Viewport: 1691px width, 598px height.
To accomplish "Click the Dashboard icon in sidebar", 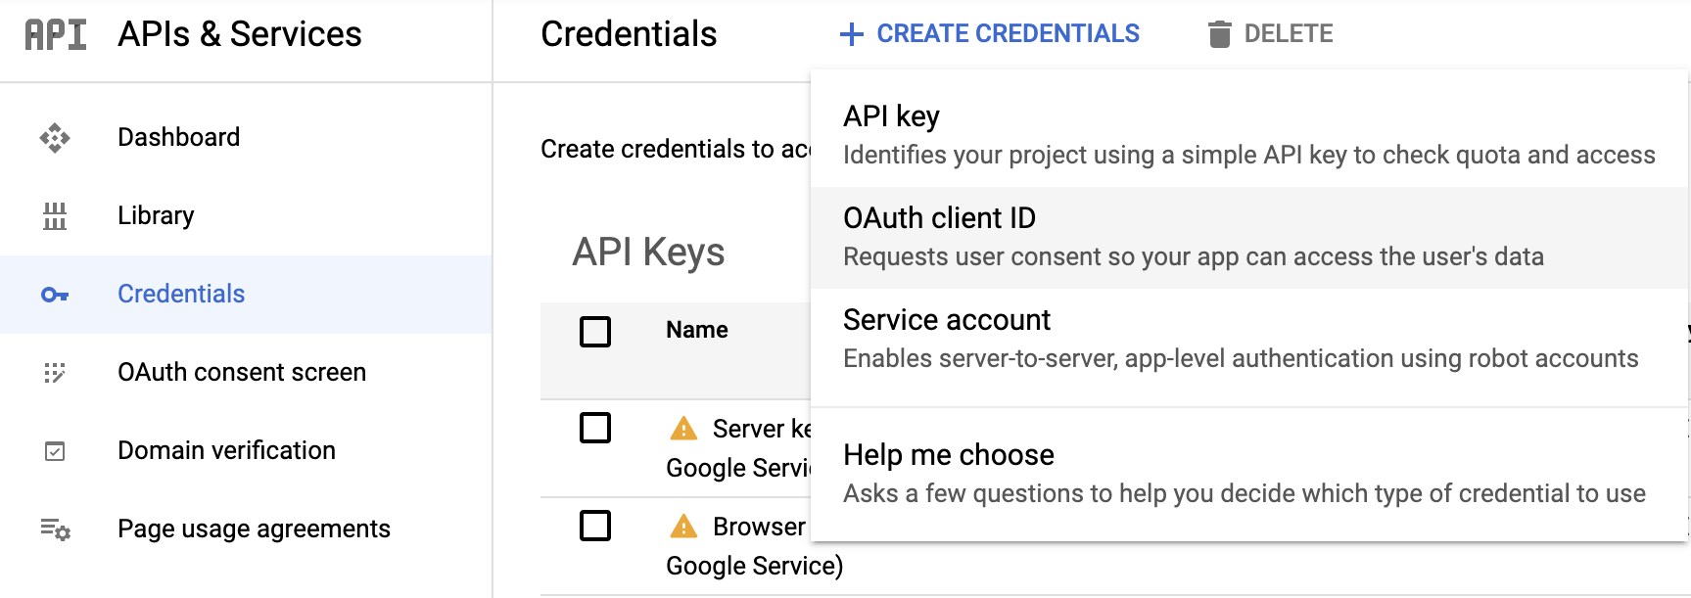I will coord(54,137).
